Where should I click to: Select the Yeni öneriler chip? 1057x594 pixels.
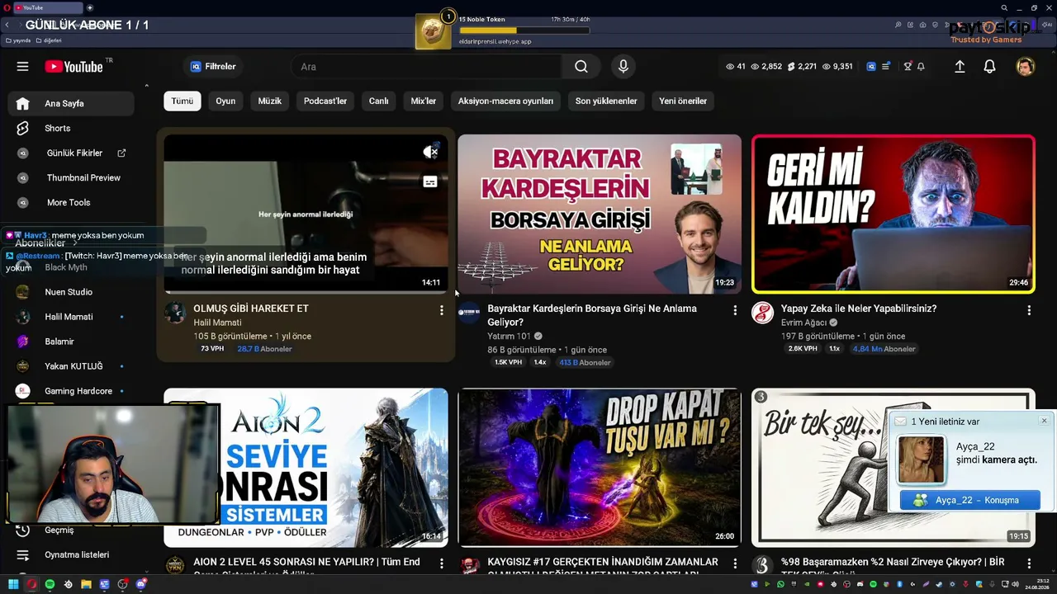[x=683, y=101]
